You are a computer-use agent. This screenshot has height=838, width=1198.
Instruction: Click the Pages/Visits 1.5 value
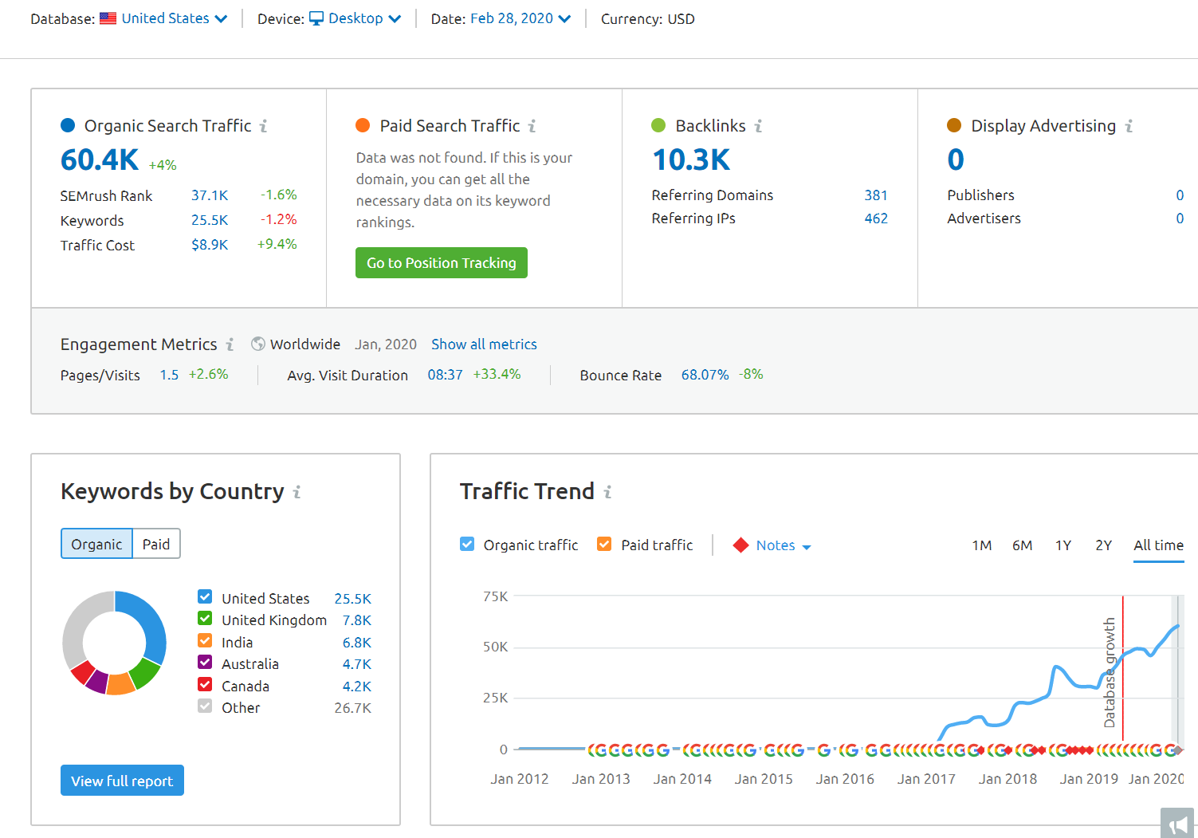pyautogui.click(x=169, y=375)
